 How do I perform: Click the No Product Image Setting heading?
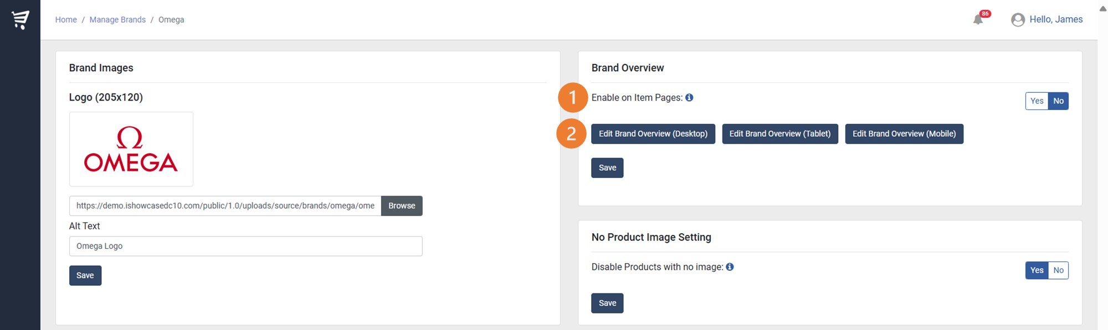click(652, 237)
